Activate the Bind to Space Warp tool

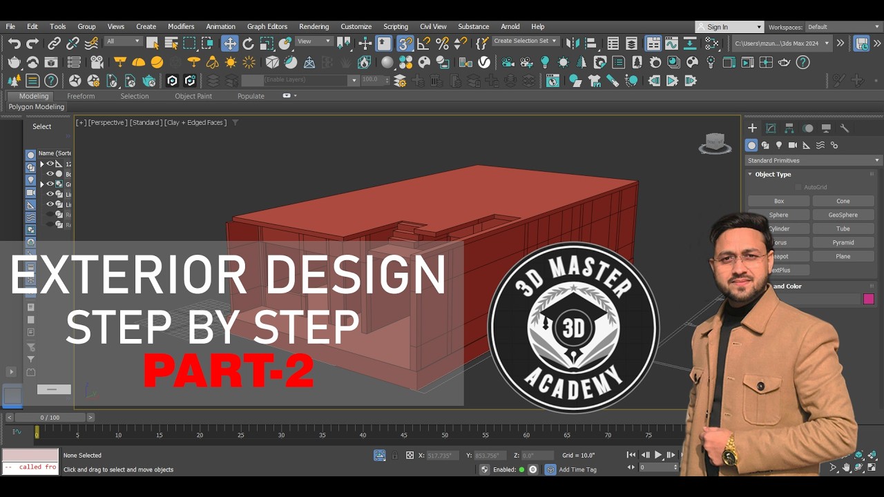(x=90, y=43)
